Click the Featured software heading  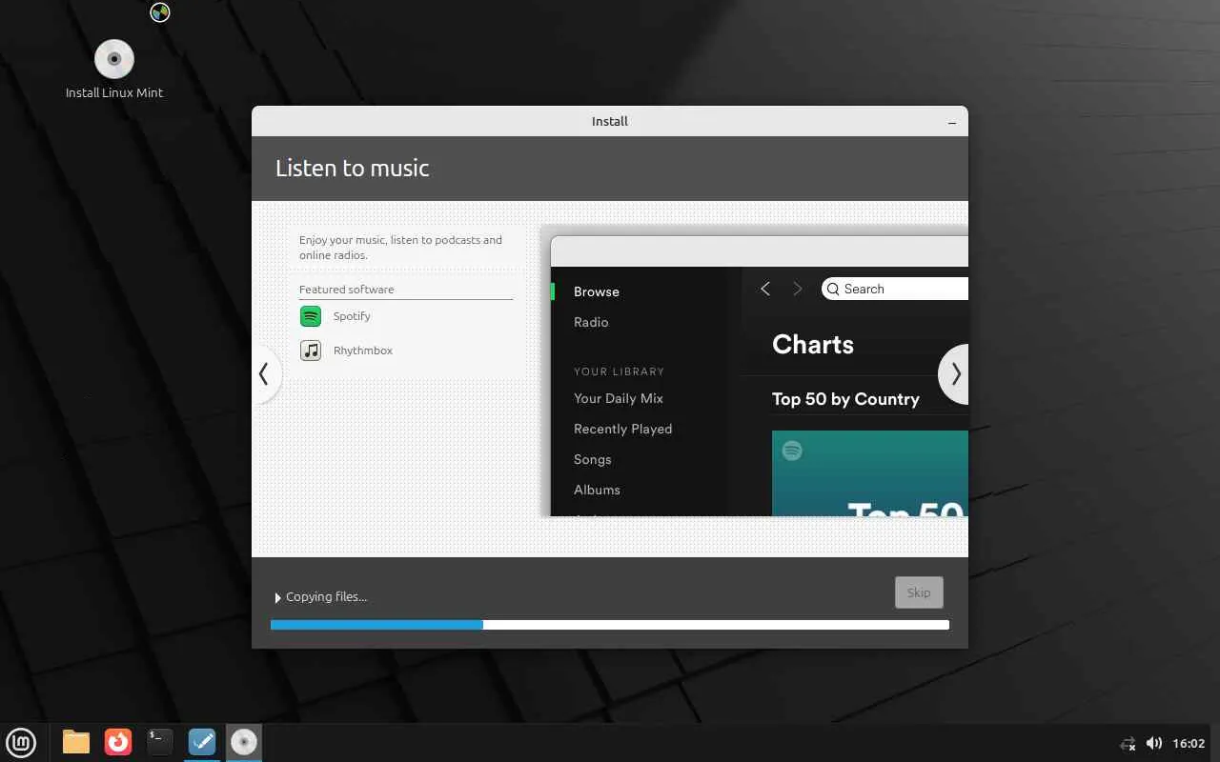(x=347, y=290)
